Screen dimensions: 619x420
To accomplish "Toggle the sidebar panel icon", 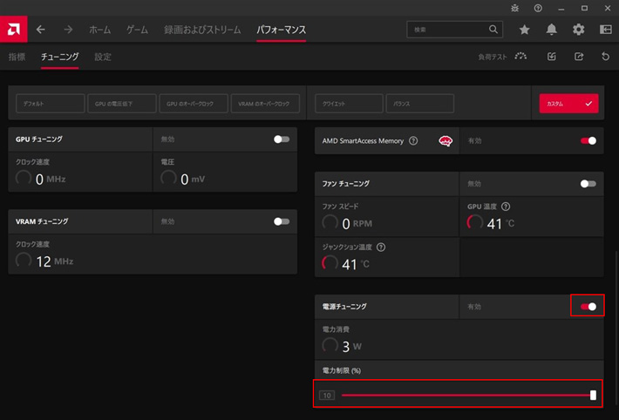I will point(606,30).
